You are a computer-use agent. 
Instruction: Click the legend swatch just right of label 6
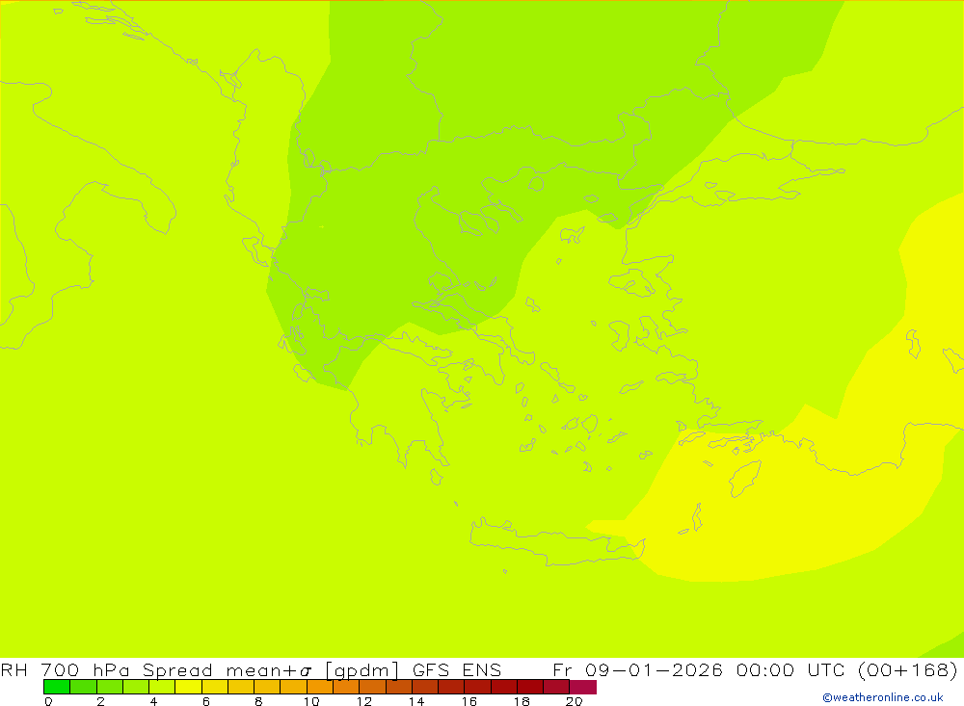pos(215,687)
